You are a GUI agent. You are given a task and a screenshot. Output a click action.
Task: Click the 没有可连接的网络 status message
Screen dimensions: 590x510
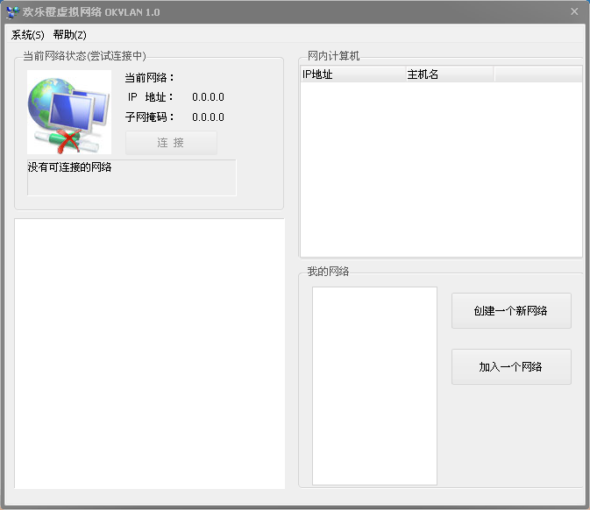coord(69,167)
